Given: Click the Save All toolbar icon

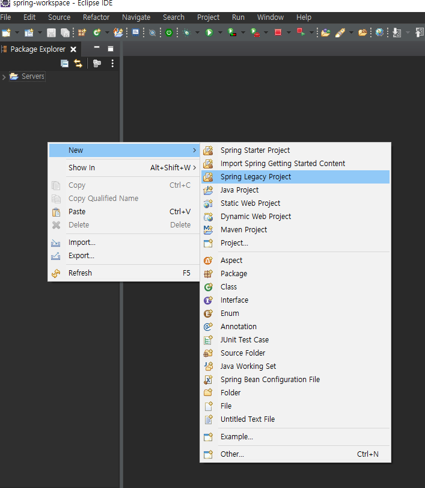Looking at the screenshot, I should pyautogui.click(x=66, y=32).
